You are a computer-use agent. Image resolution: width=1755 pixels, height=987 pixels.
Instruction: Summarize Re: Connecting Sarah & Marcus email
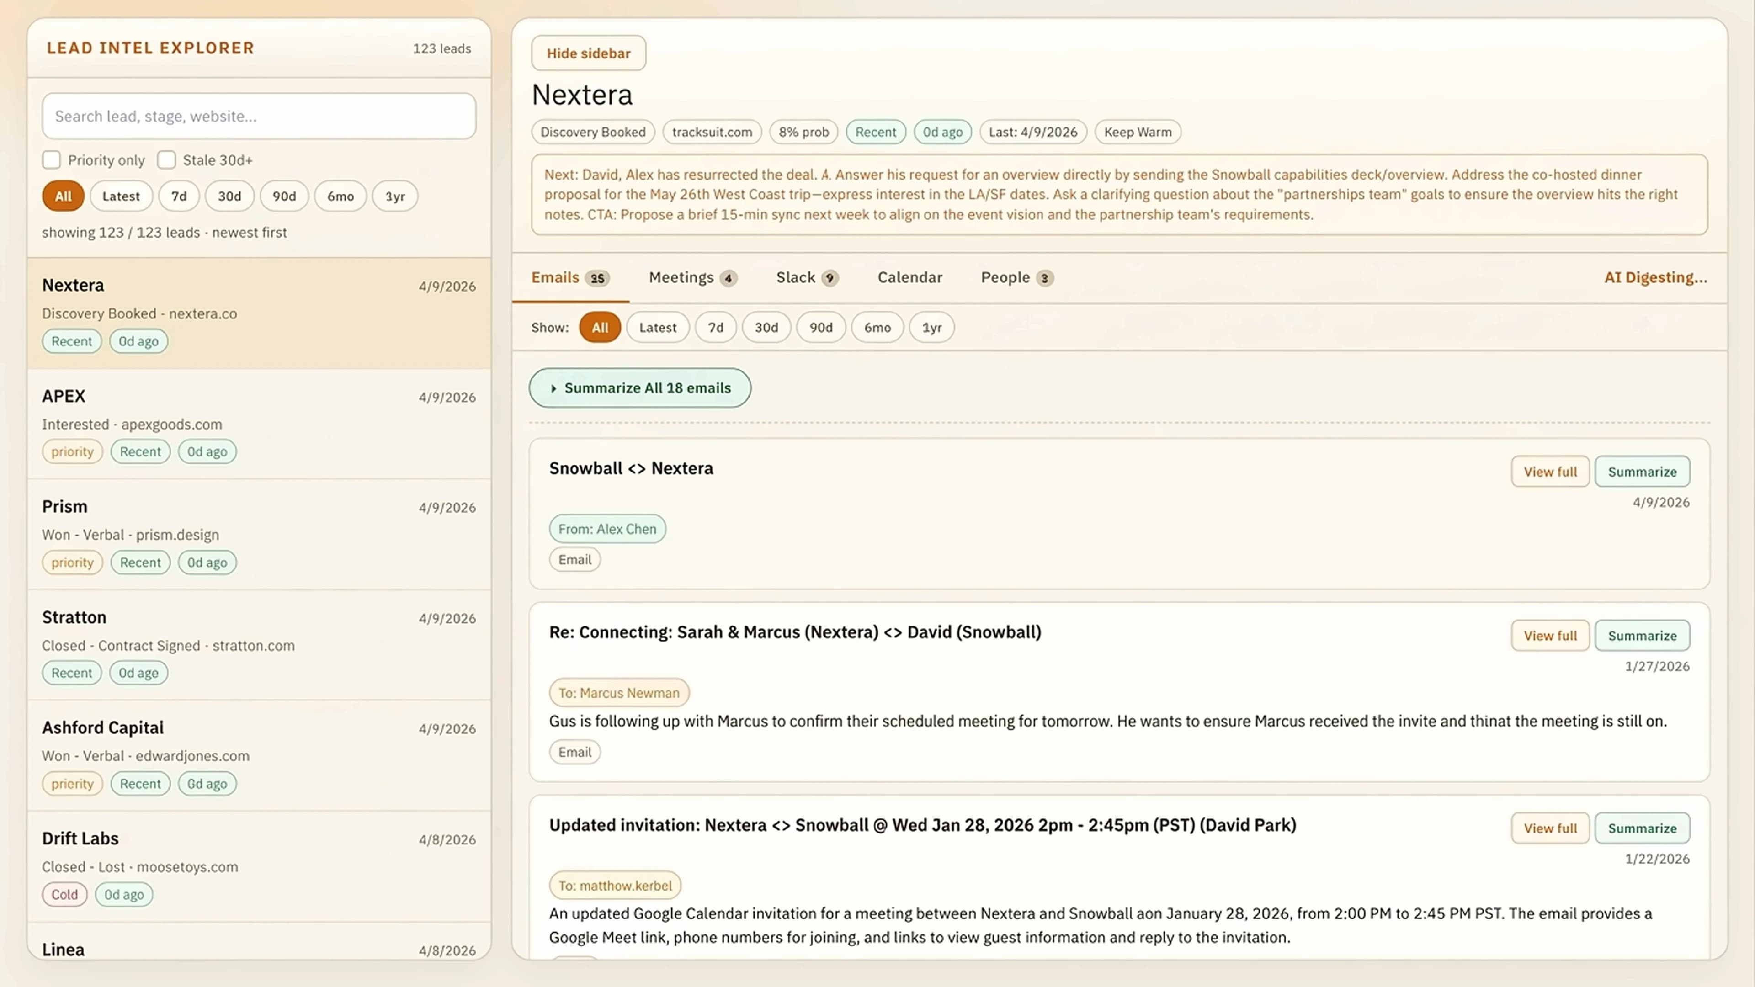coord(1643,636)
